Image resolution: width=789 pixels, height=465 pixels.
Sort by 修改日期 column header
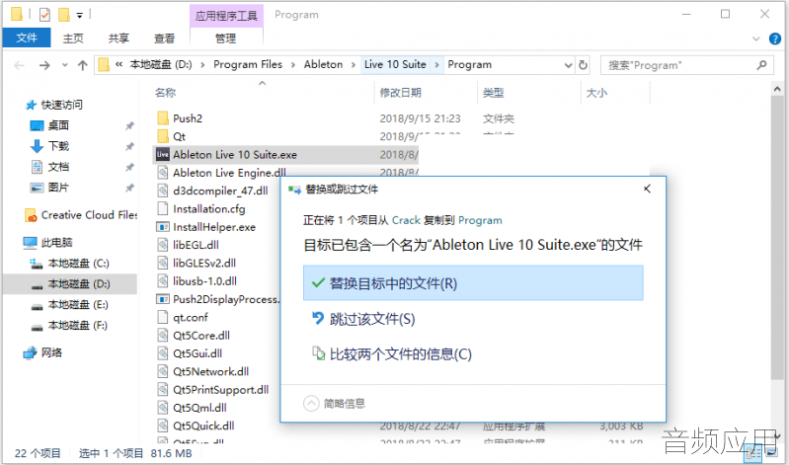tap(401, 93)
